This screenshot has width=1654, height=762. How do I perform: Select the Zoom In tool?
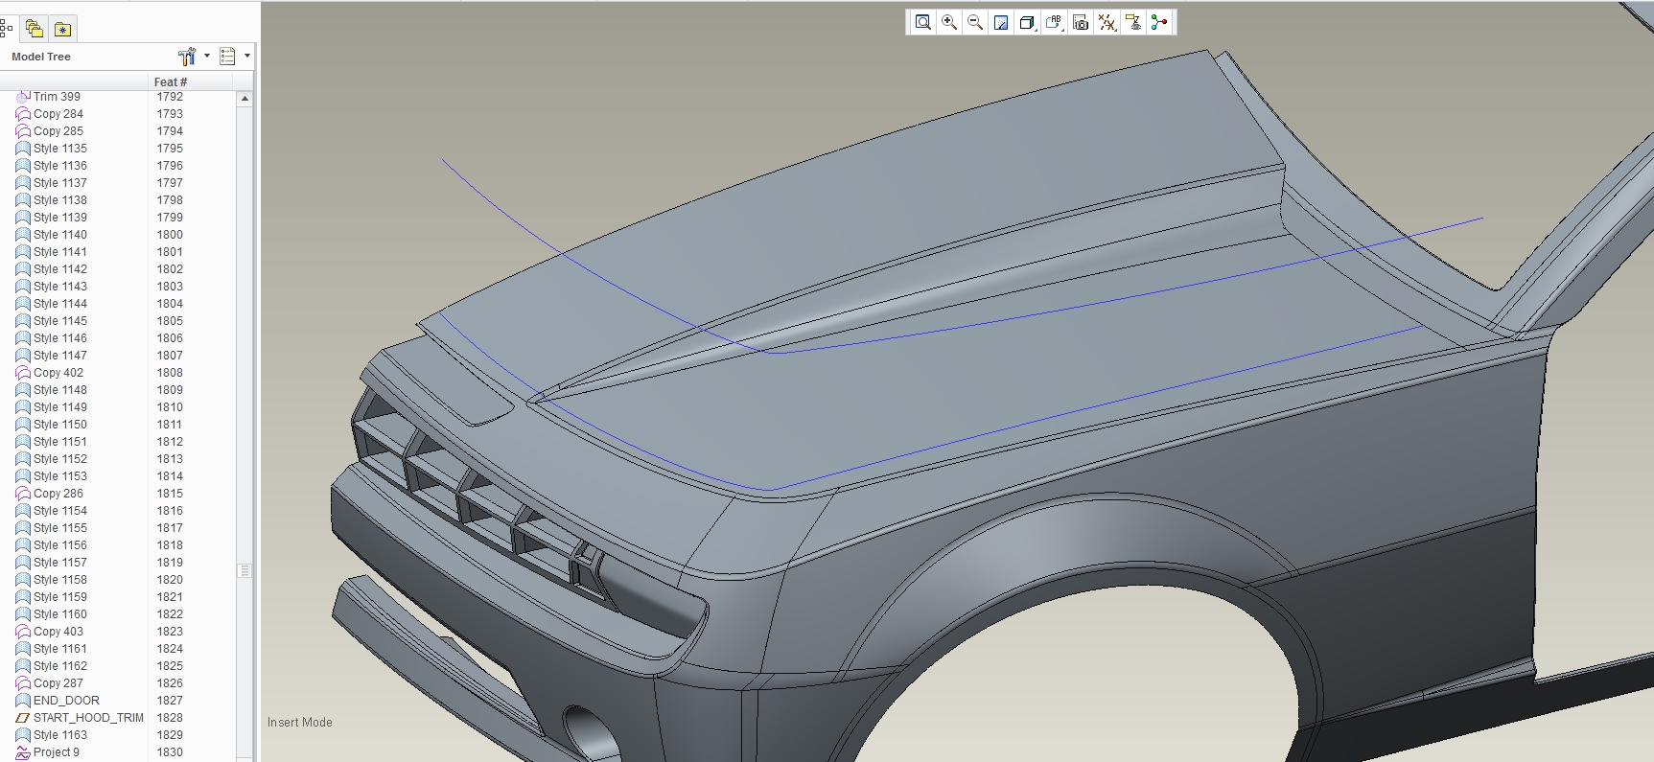click(949, 22)
